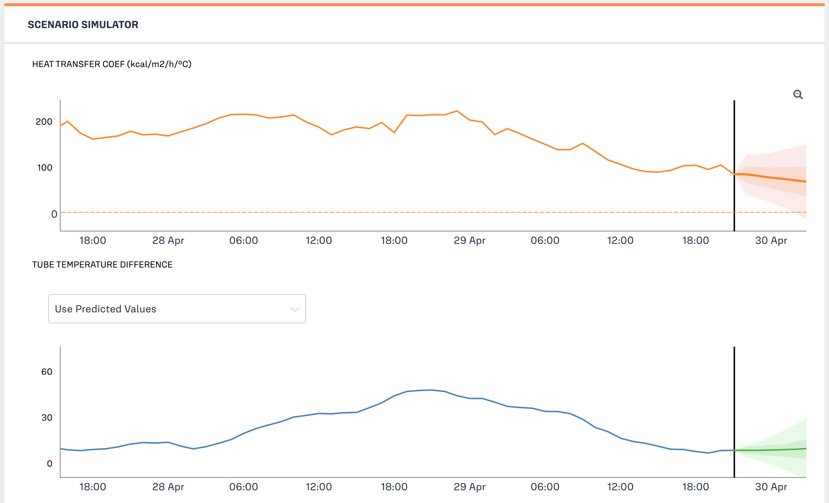This screenshot has height=503, width=829.
Task: Click the SCENARIO SIMULATOR heading
Action: [83, 25]
